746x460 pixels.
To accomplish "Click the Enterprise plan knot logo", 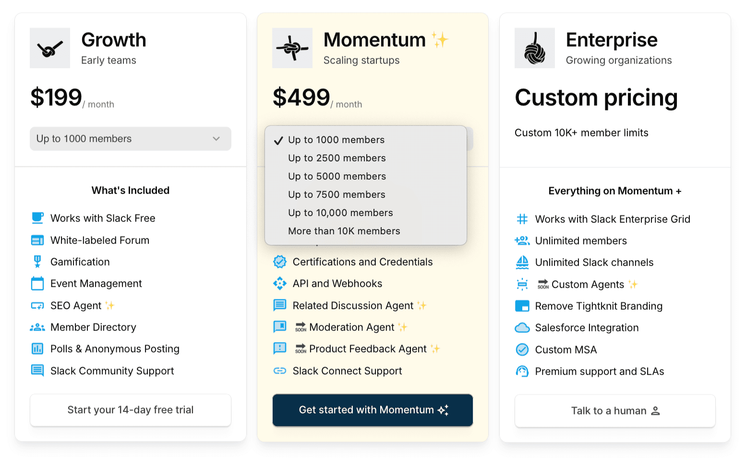I will coord(534,48).
